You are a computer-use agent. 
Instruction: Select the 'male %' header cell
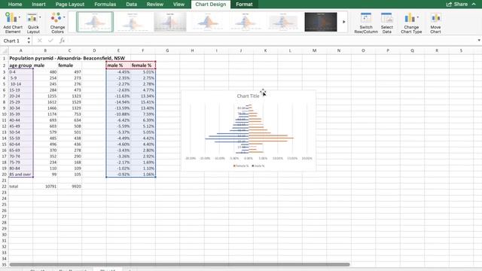(118, 65)
